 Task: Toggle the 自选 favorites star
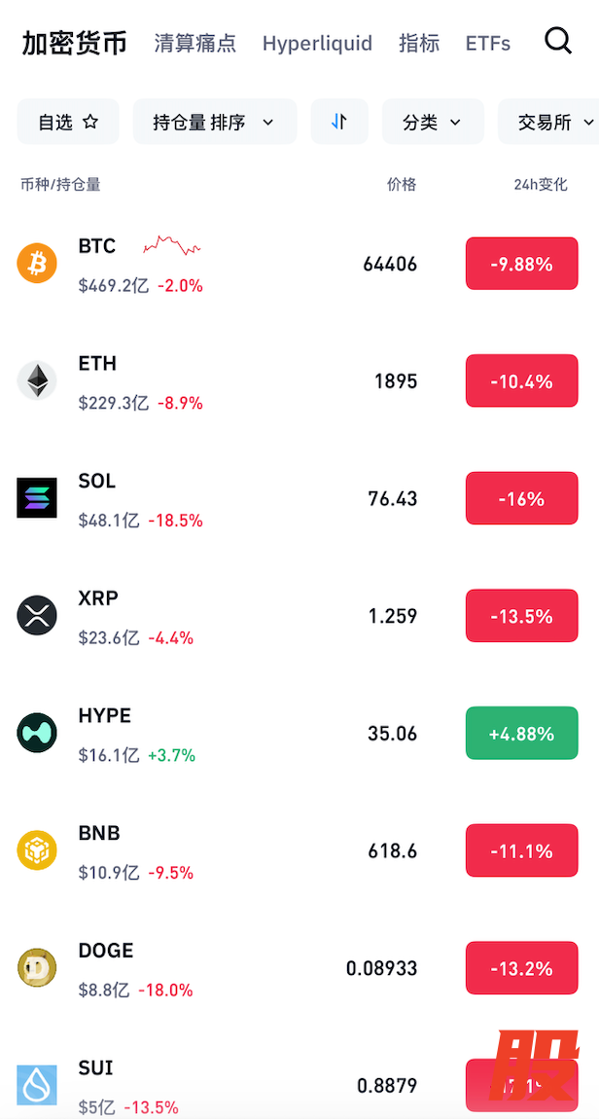click(89, 121)
